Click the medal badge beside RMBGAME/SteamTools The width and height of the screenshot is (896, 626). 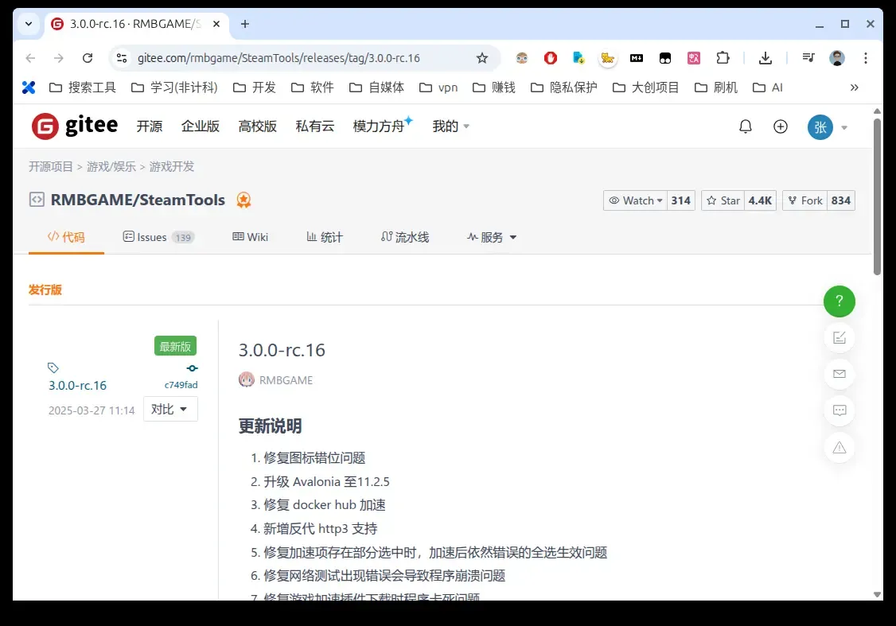click(243, 200)
